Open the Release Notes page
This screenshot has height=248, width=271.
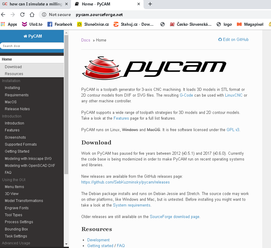[17, 109]
